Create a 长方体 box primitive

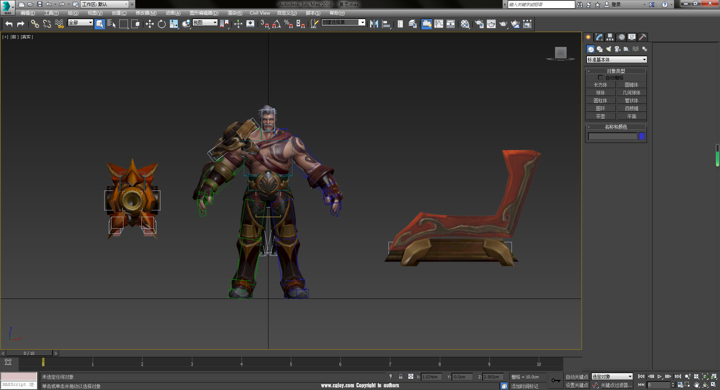coord(600,85)
